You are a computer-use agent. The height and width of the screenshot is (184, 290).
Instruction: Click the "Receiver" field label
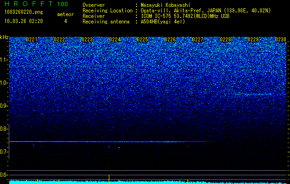point(94,16)
